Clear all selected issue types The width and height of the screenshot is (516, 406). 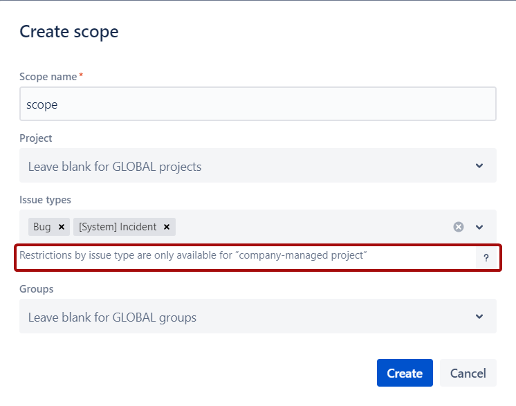458,227
